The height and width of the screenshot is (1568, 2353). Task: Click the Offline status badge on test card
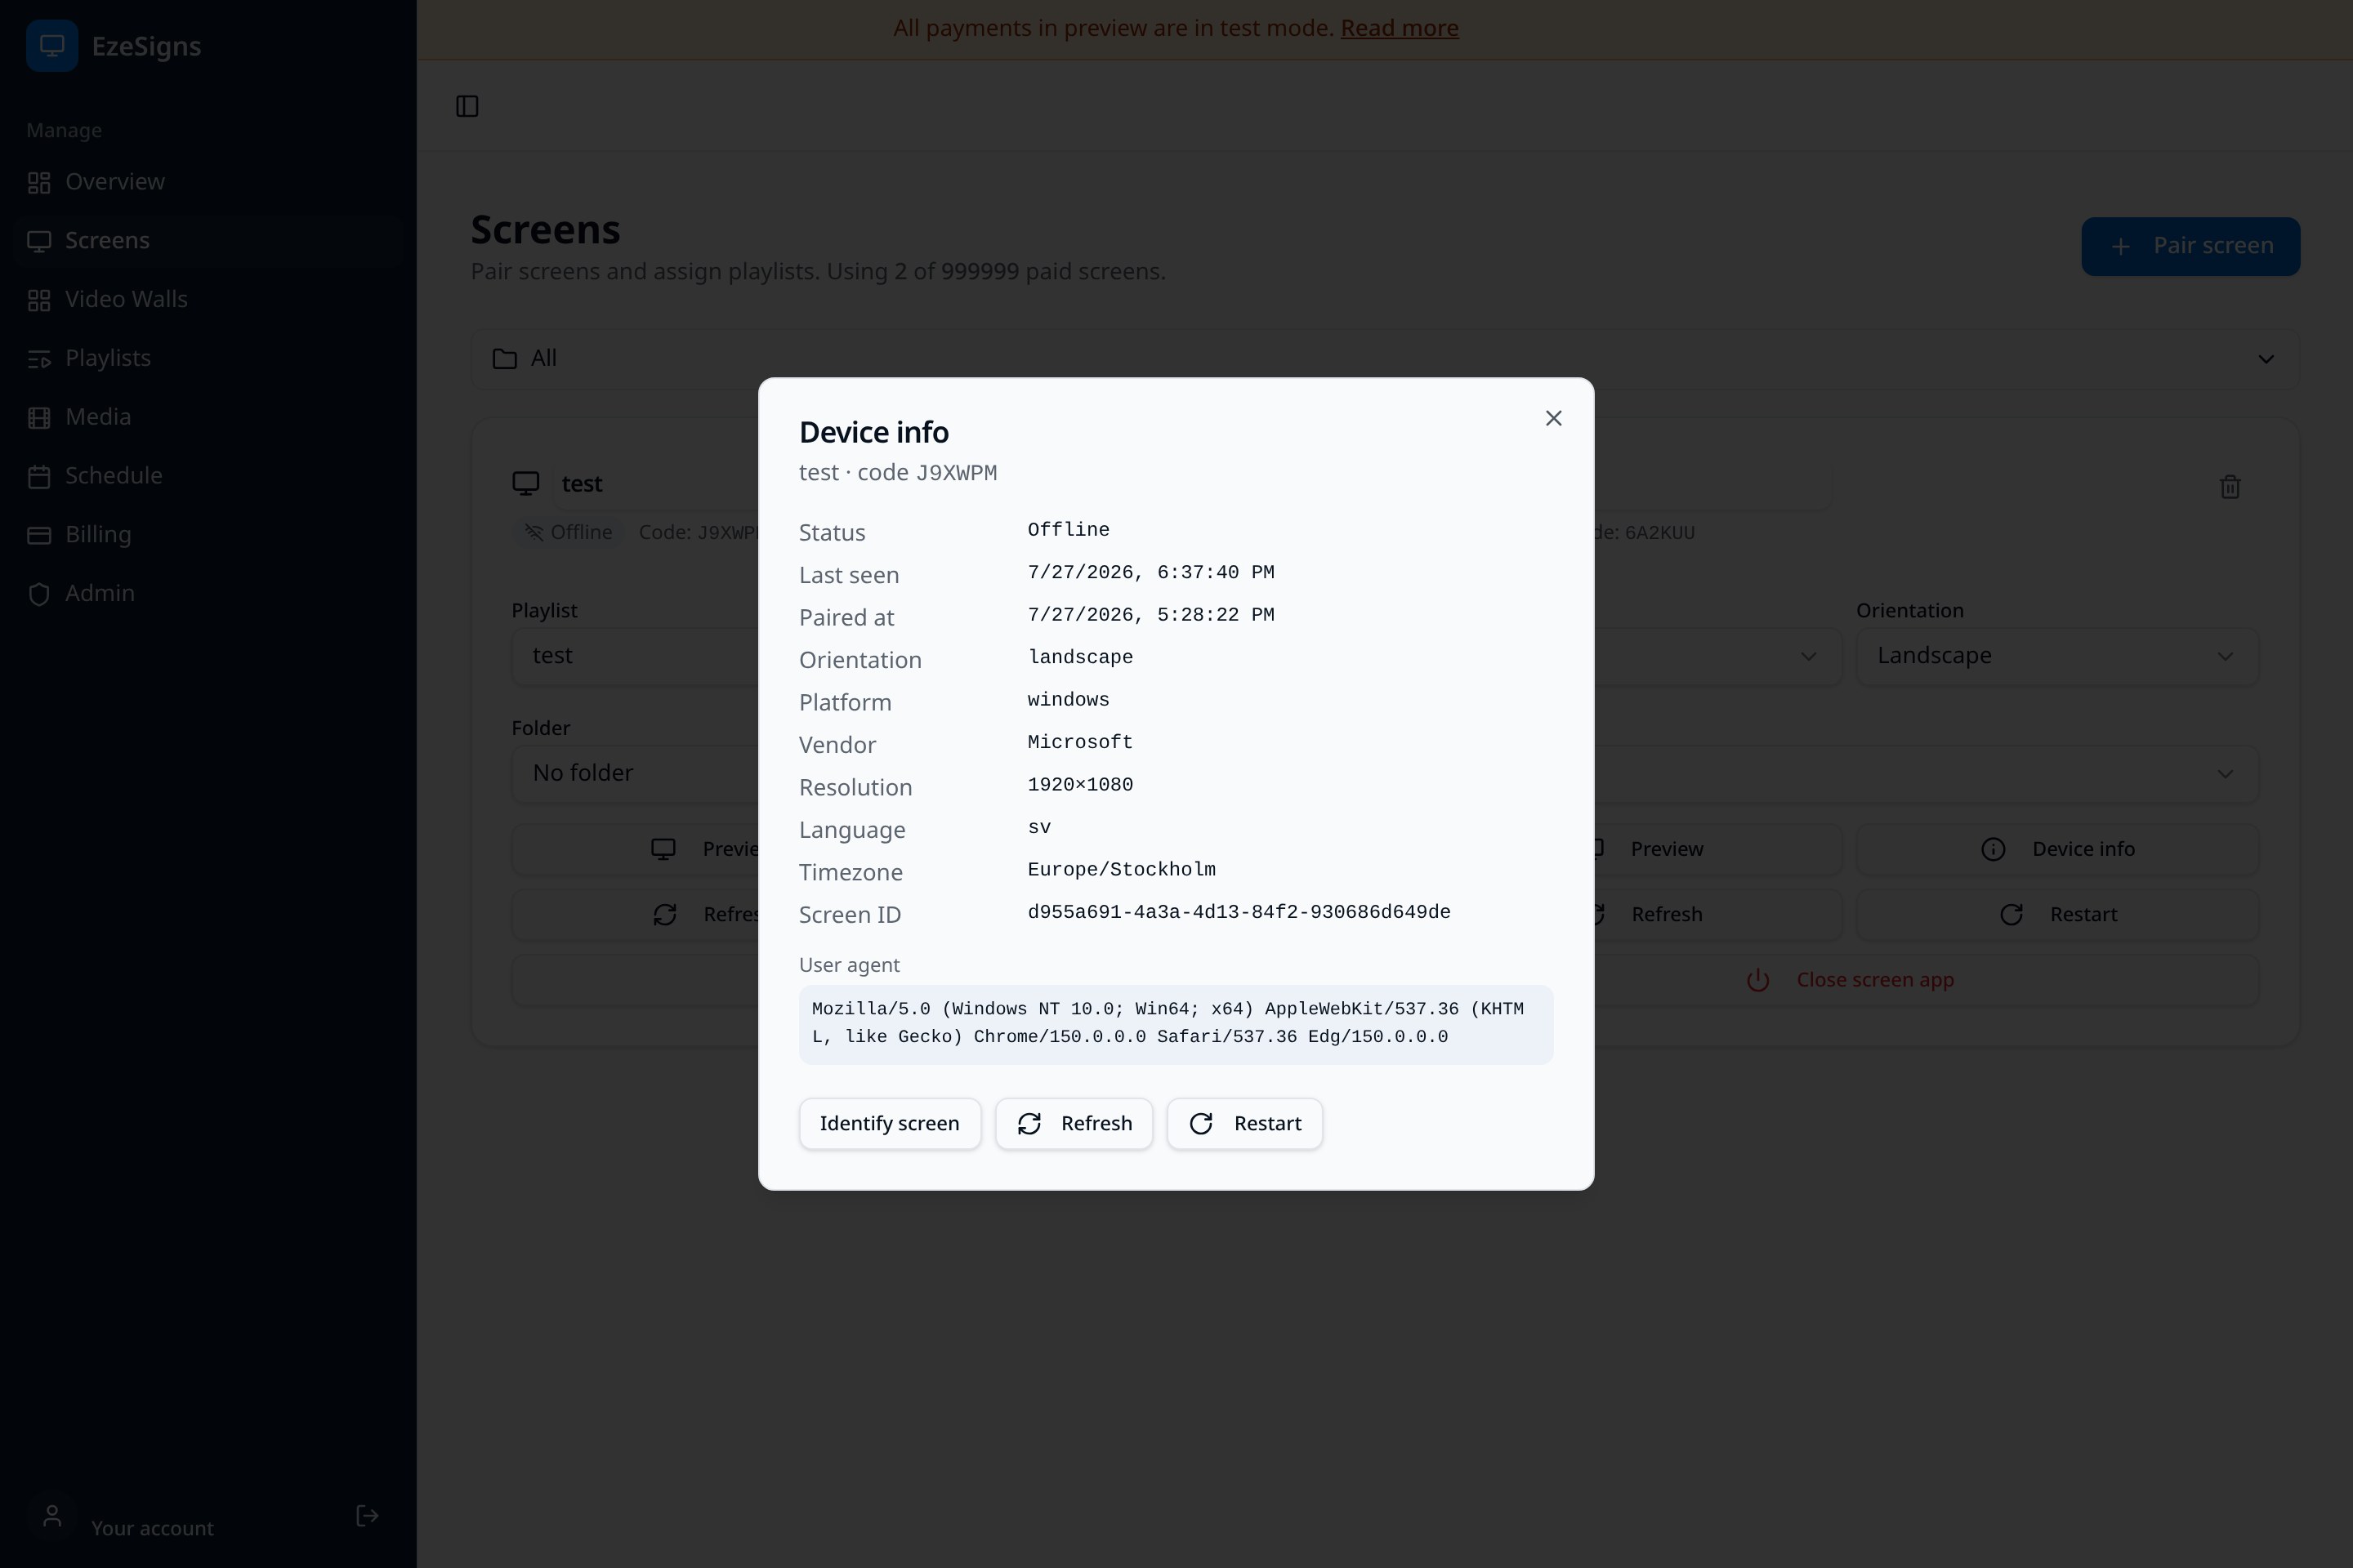coord(569,533)
